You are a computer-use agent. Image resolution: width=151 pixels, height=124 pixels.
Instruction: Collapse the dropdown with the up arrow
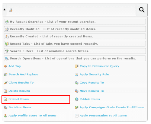5,10
